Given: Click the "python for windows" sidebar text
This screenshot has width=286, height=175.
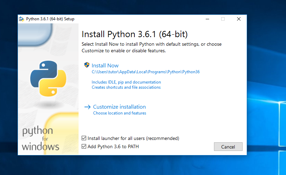Looking at the screenshot, I should 40,139.
